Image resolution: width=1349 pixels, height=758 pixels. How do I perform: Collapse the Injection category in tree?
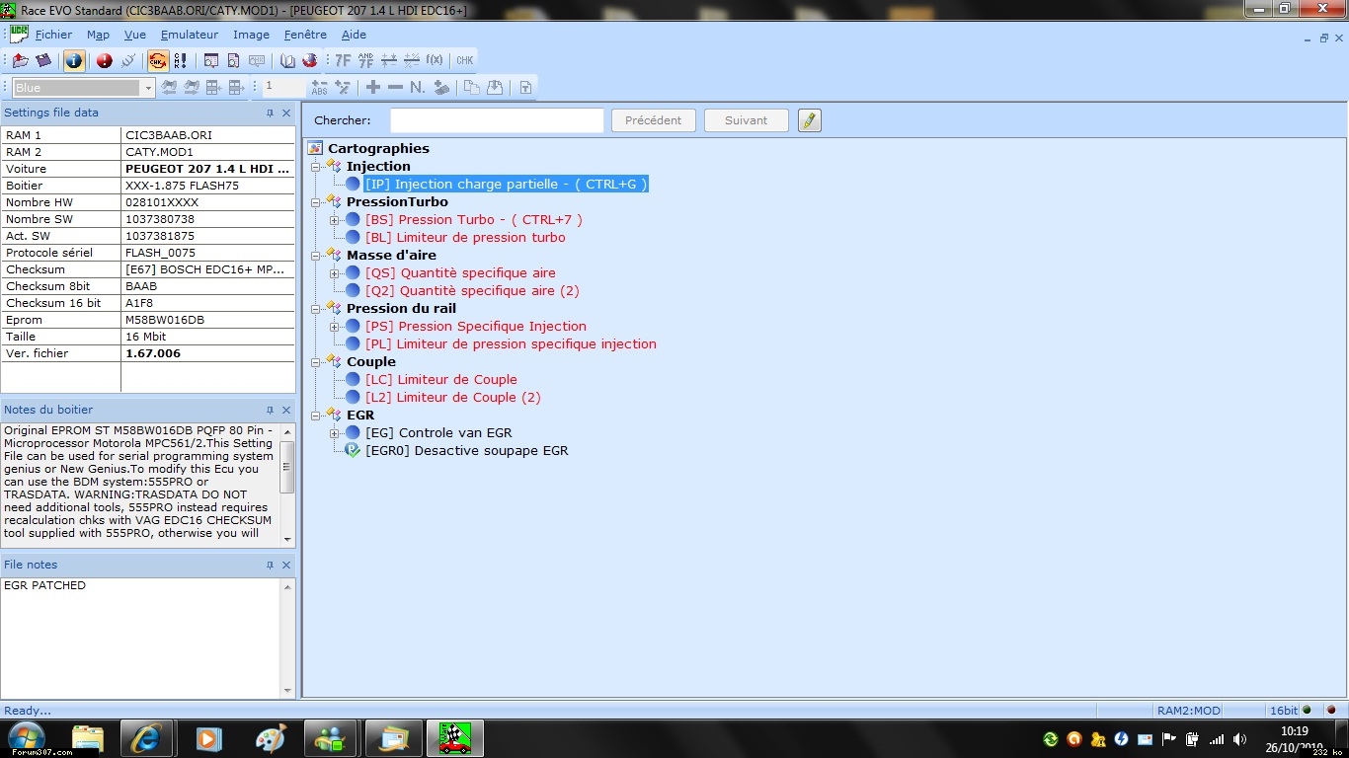click(316, 167)
